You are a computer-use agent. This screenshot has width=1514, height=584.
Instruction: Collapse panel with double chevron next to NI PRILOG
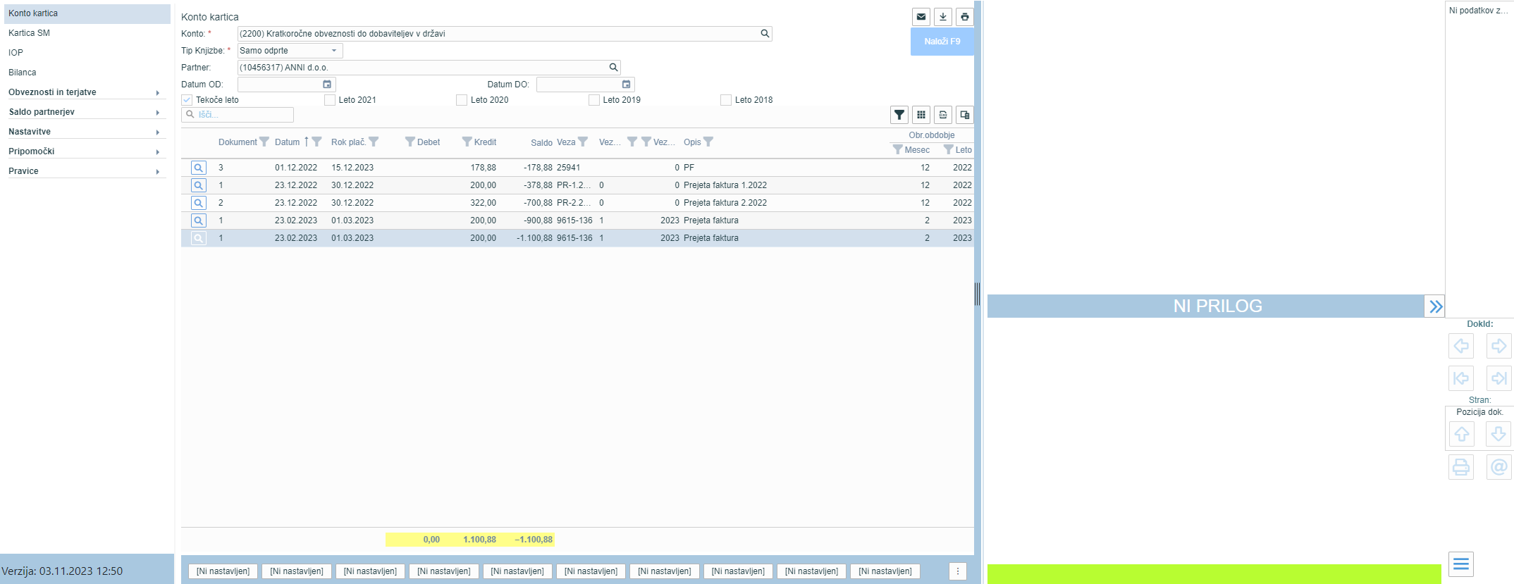[x=1435, y=306]
